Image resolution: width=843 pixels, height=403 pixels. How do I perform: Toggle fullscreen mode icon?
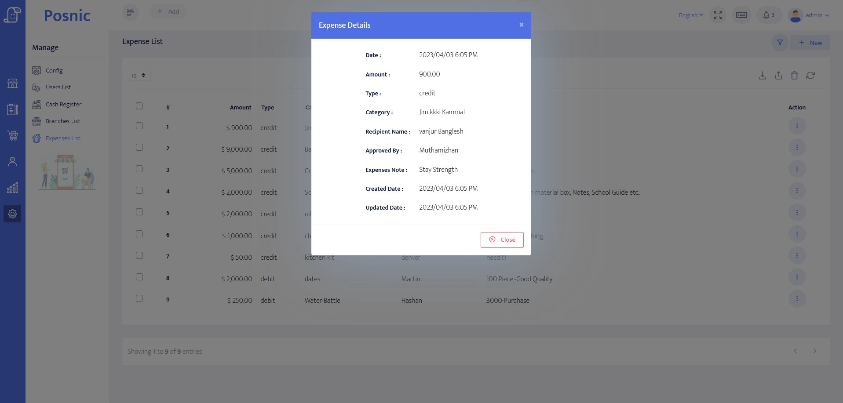coord(718,15)
